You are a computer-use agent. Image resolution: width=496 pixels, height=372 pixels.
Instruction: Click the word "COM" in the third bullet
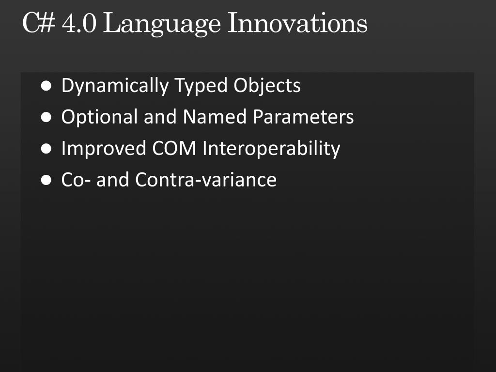[174, 148]
